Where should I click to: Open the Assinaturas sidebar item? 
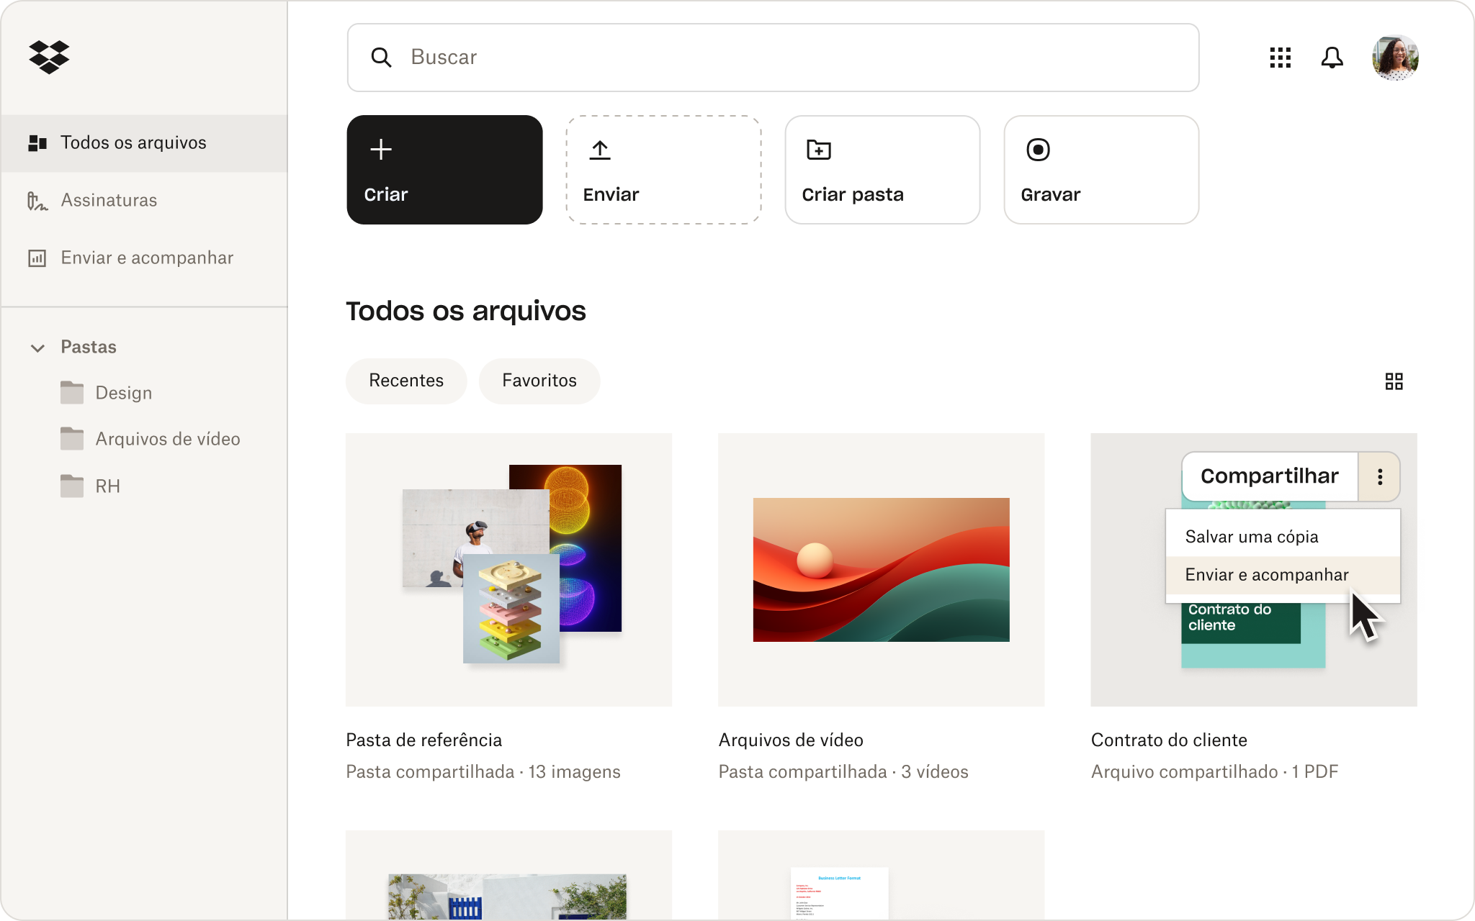[108, 199]
